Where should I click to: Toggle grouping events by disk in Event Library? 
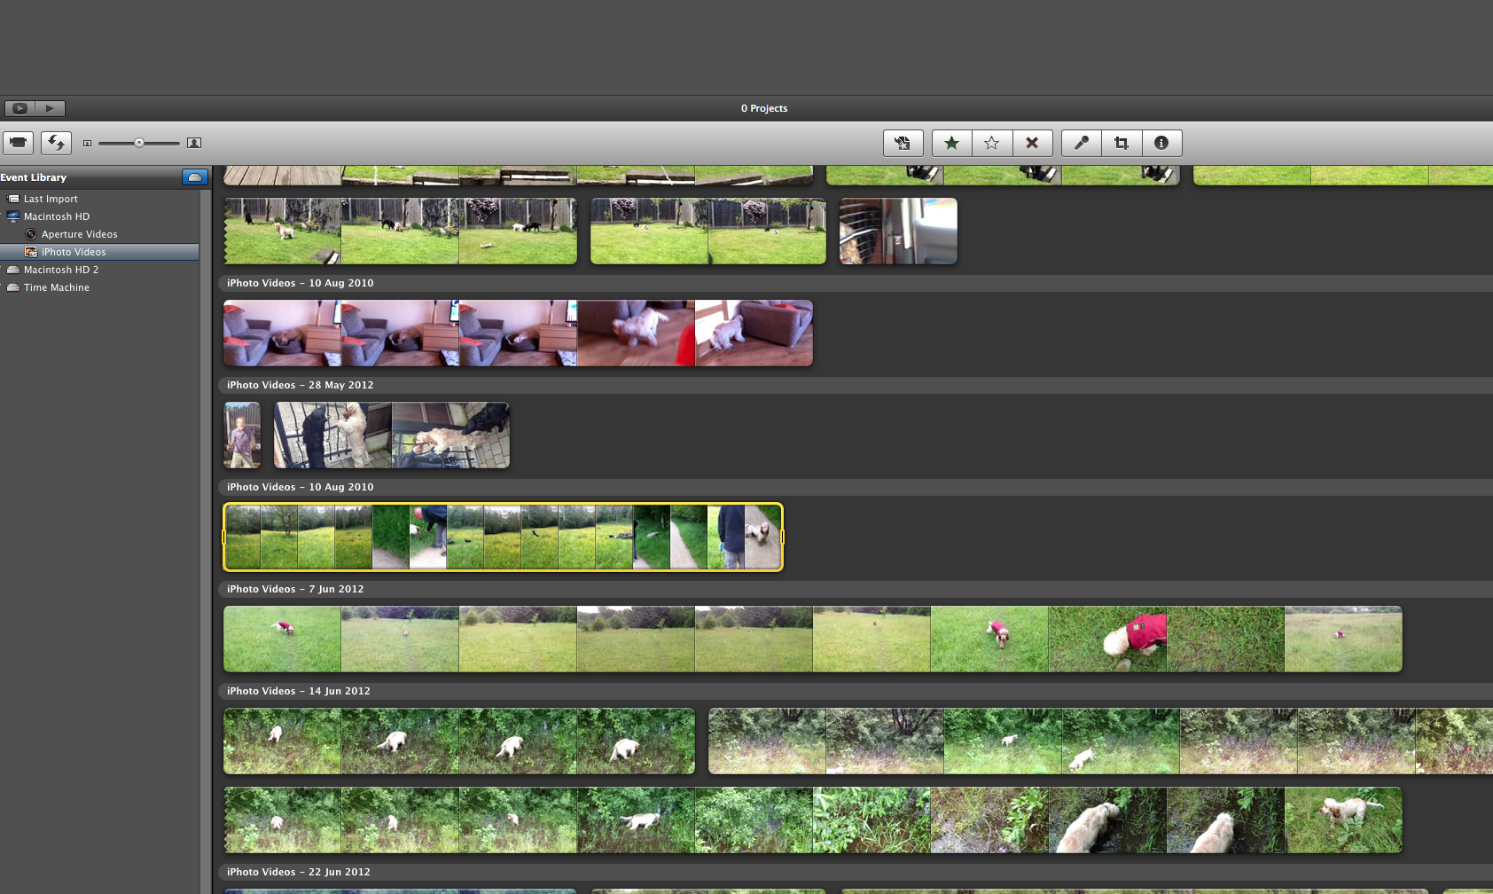pos(195,177)
